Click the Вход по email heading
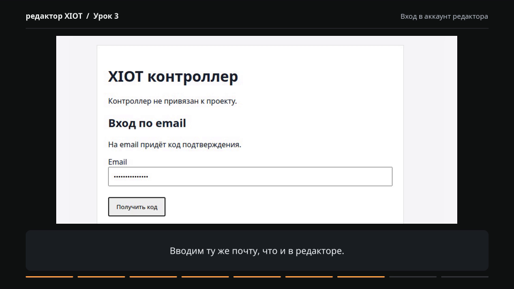The width and height of the screenshot is (514, 289). click(147, 123)
